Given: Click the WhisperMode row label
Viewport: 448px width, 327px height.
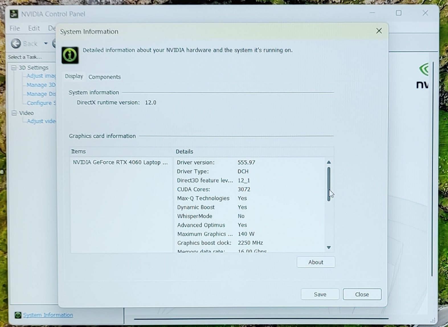Looking at the screenshot, I should click(x=195, y=216).
